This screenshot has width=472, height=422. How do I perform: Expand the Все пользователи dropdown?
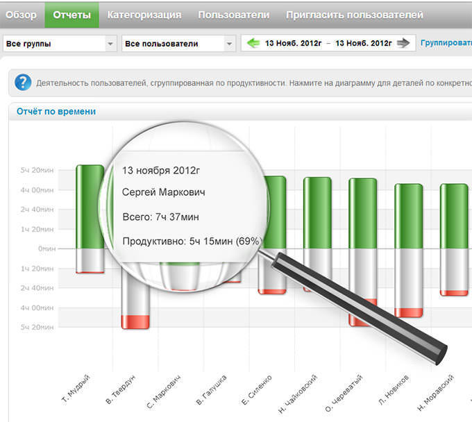179,44
